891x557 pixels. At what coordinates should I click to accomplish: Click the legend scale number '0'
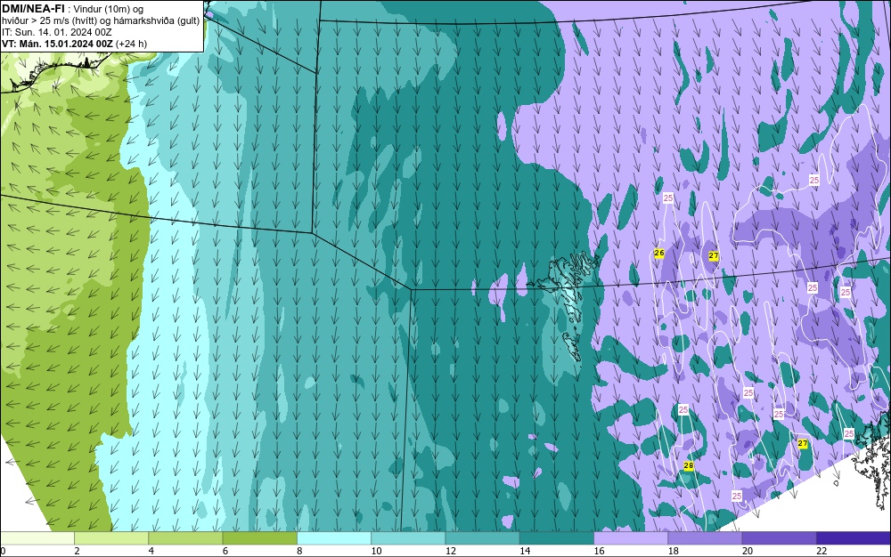click(x=3, y=551)
